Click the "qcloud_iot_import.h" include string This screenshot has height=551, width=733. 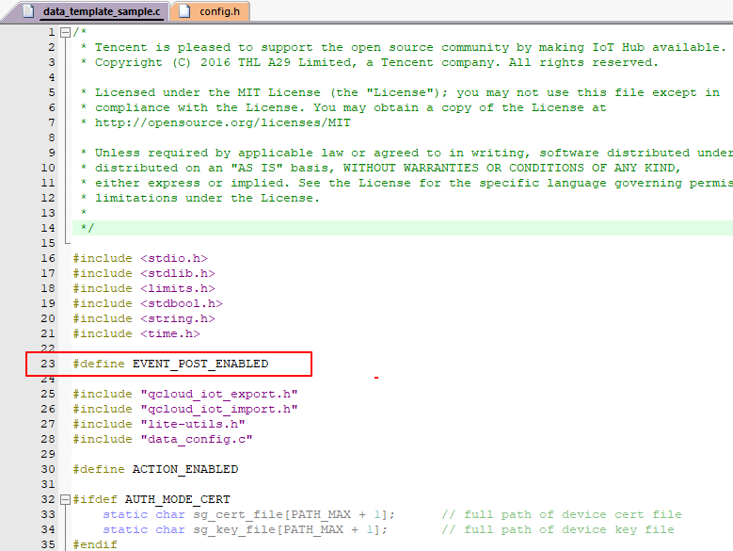point(219,410)
